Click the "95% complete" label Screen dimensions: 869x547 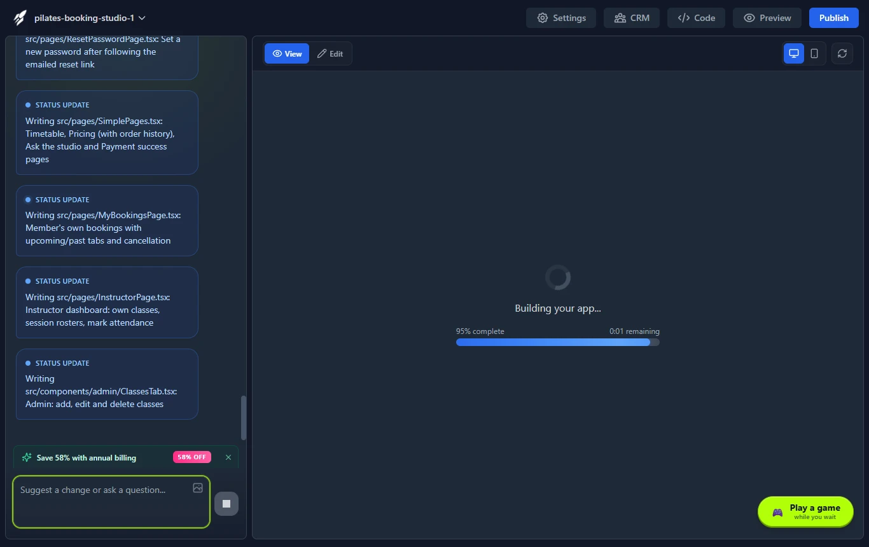click(x=480, y=331)
